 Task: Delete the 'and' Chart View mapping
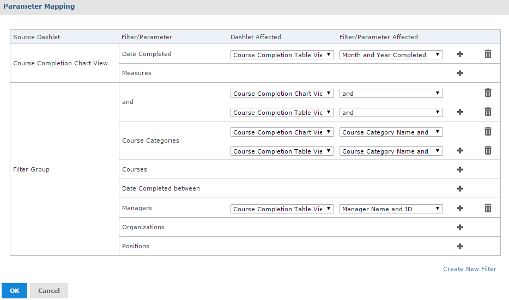pos(488,93)
